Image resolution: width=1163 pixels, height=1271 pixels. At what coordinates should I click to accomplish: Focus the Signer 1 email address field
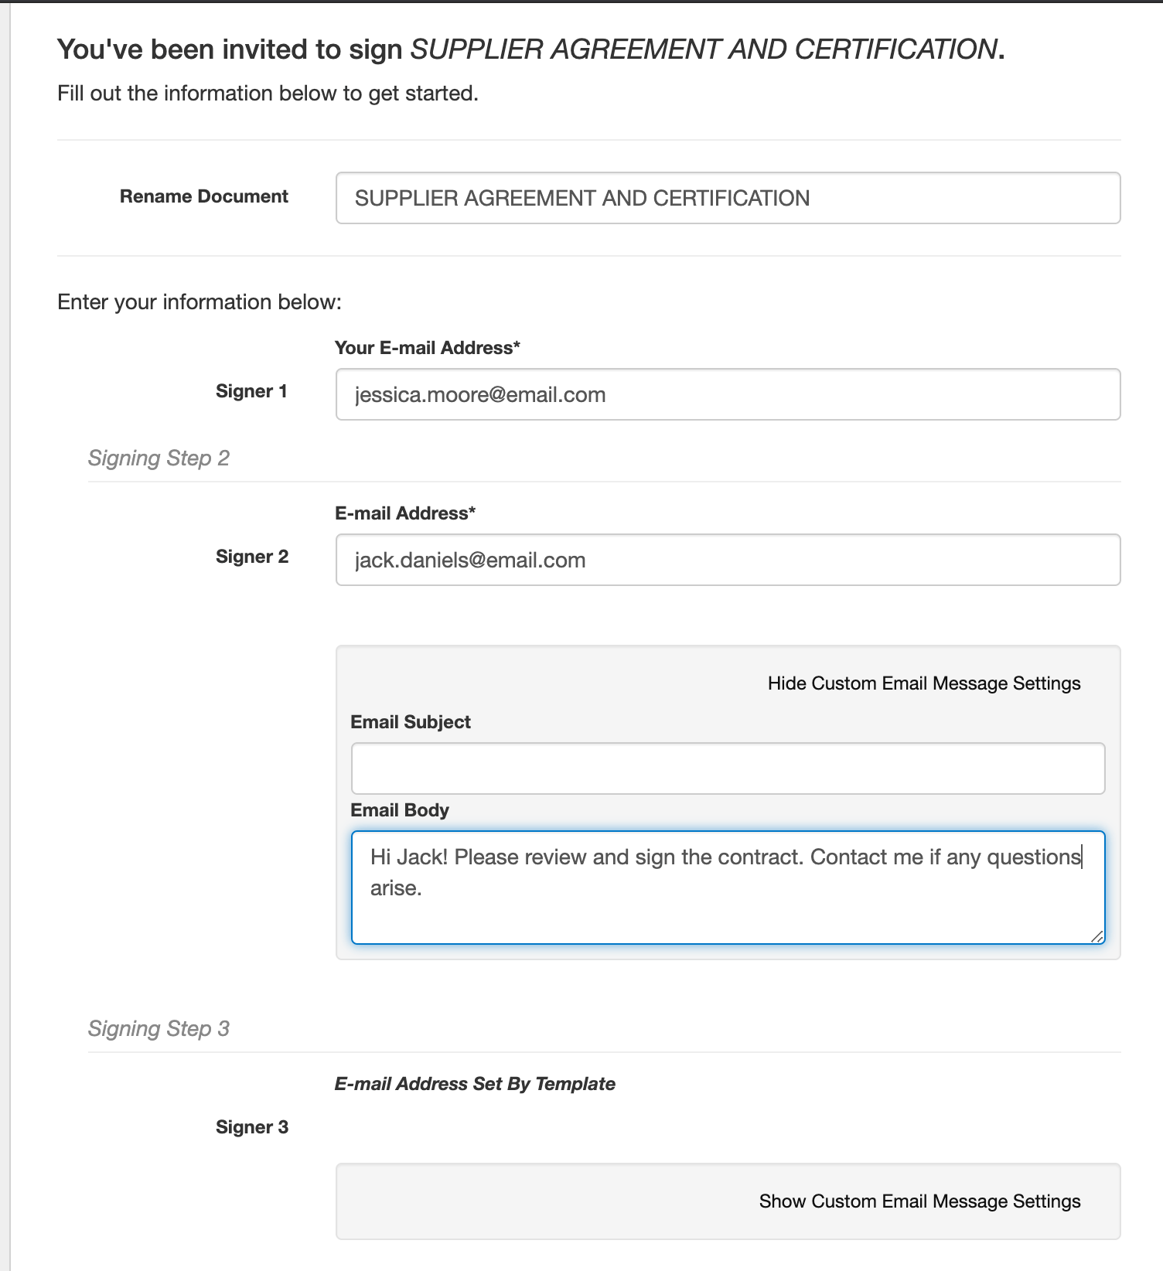point(727,394)
